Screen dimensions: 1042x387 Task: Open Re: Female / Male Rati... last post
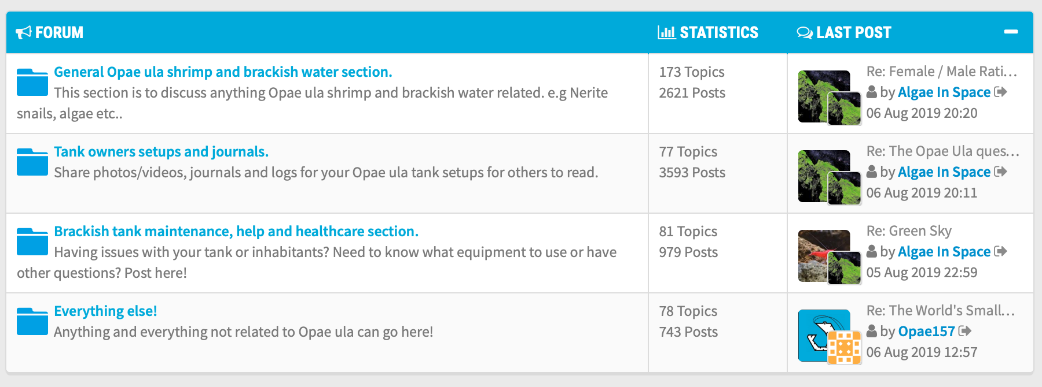(941, 71)
